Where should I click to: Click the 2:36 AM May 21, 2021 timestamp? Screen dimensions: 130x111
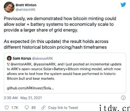23,98
